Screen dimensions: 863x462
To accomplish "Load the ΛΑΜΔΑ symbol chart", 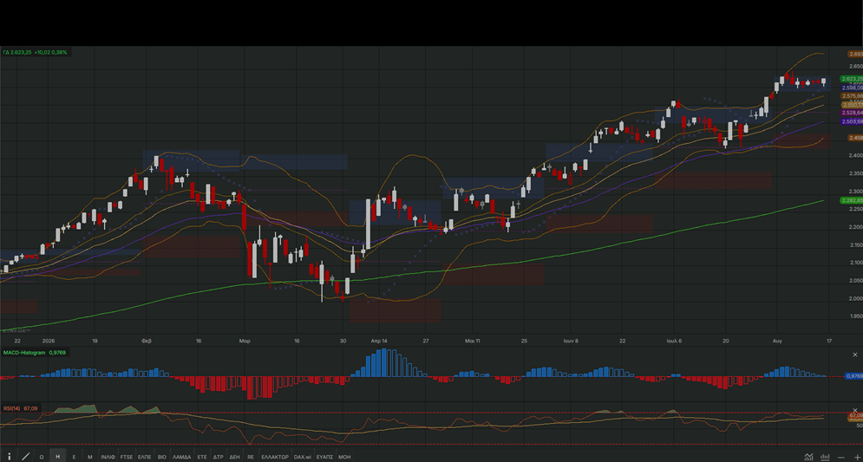I will (181, 457).
